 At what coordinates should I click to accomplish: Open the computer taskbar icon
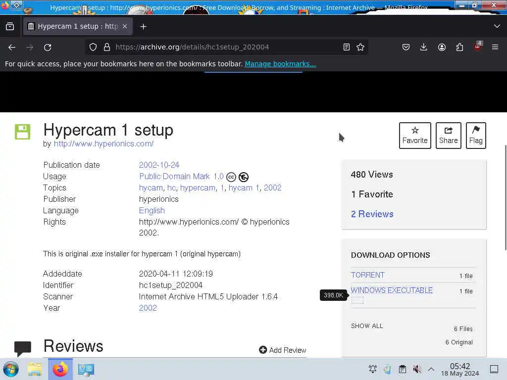(x=86, y=369)
